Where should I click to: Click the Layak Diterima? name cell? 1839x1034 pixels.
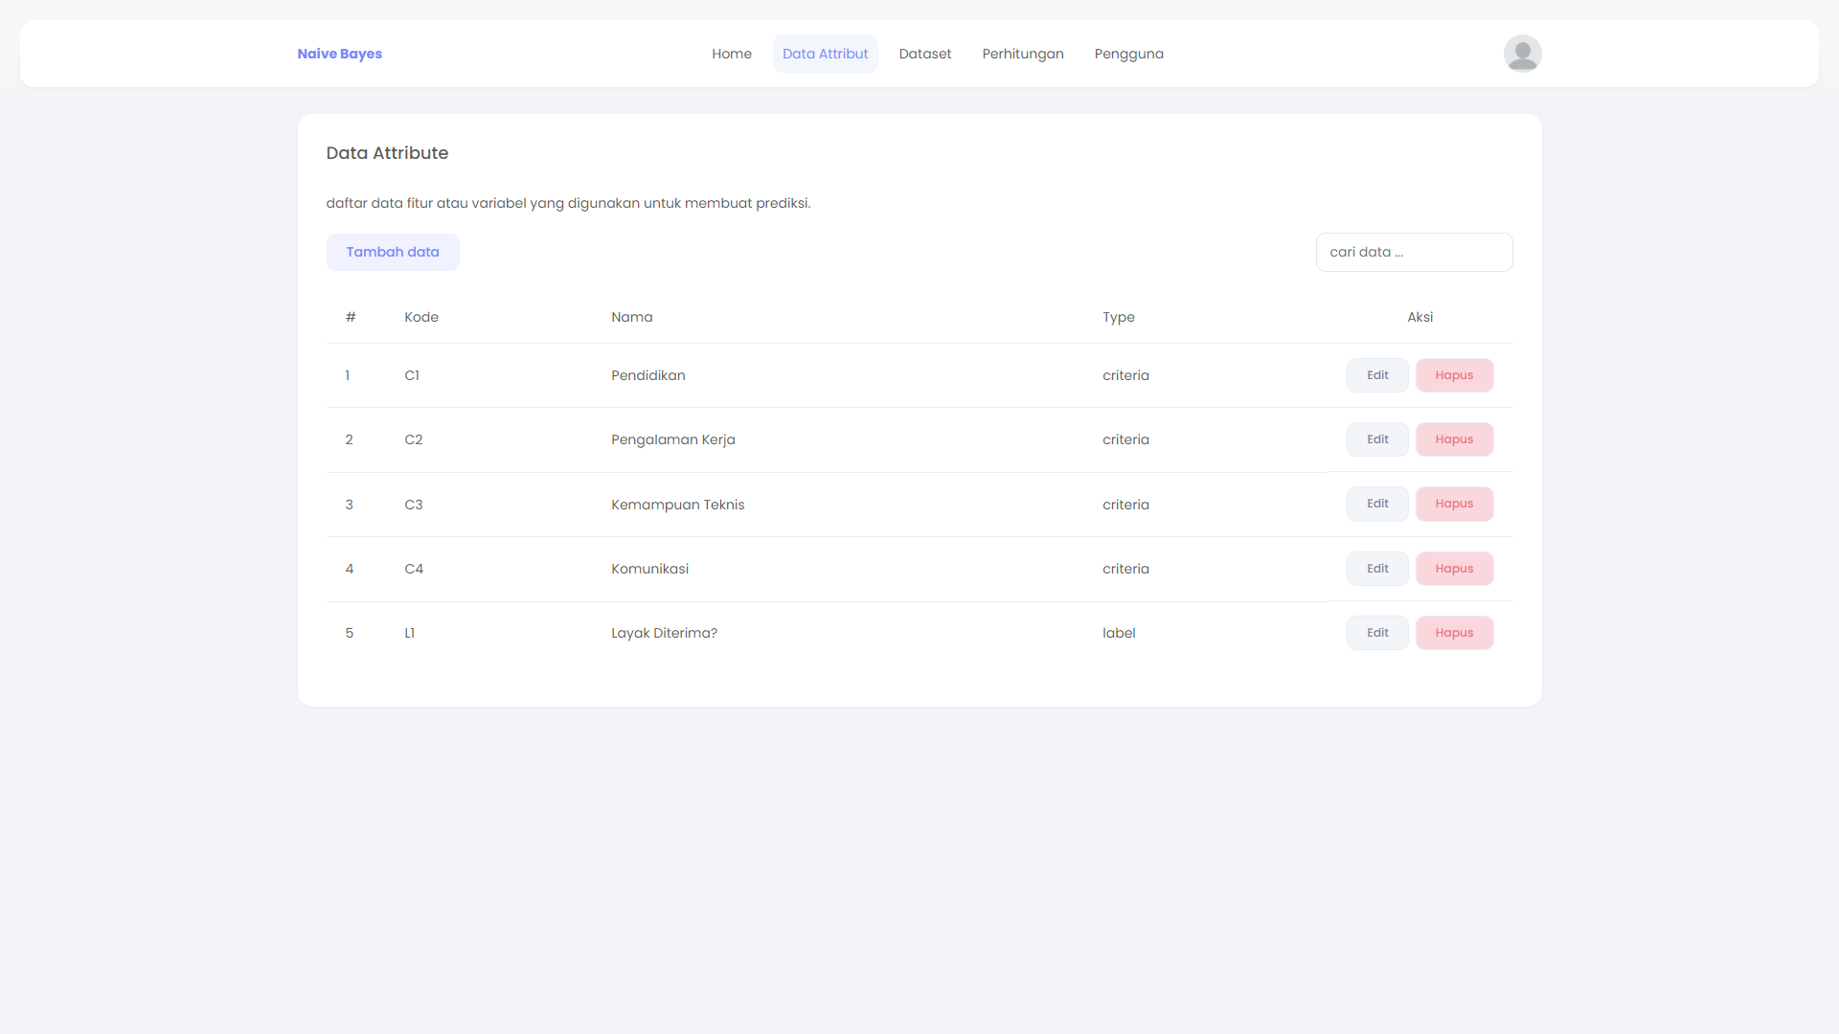[665, 633]
